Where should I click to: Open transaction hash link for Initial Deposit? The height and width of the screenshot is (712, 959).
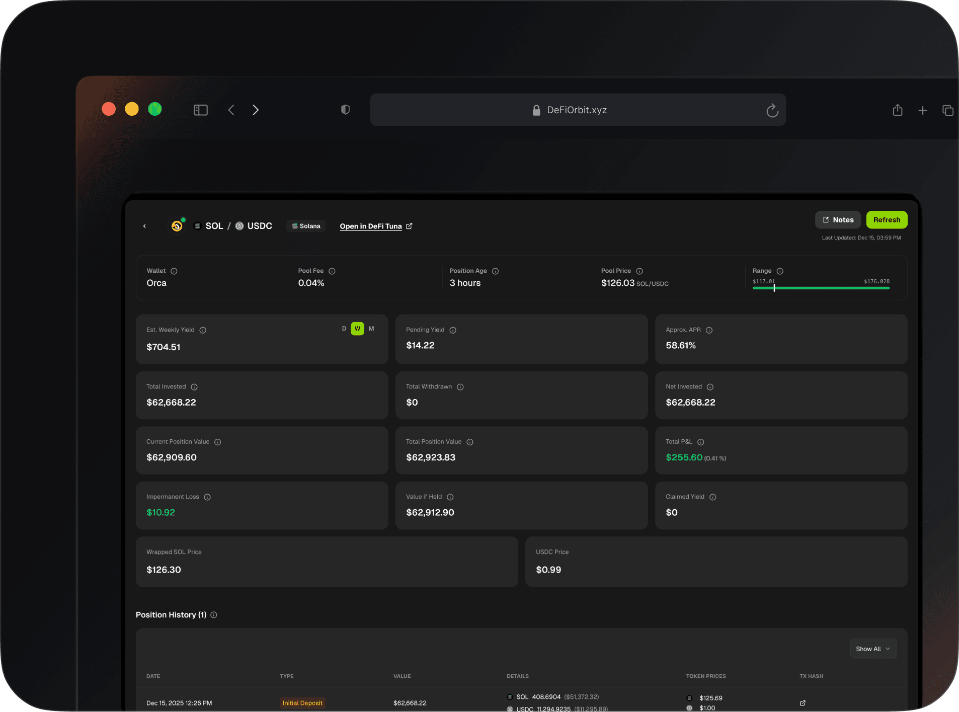click(x=803, y=703)
